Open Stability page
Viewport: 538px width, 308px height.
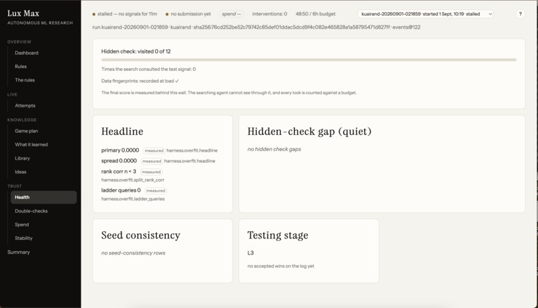tap(23, 238)
